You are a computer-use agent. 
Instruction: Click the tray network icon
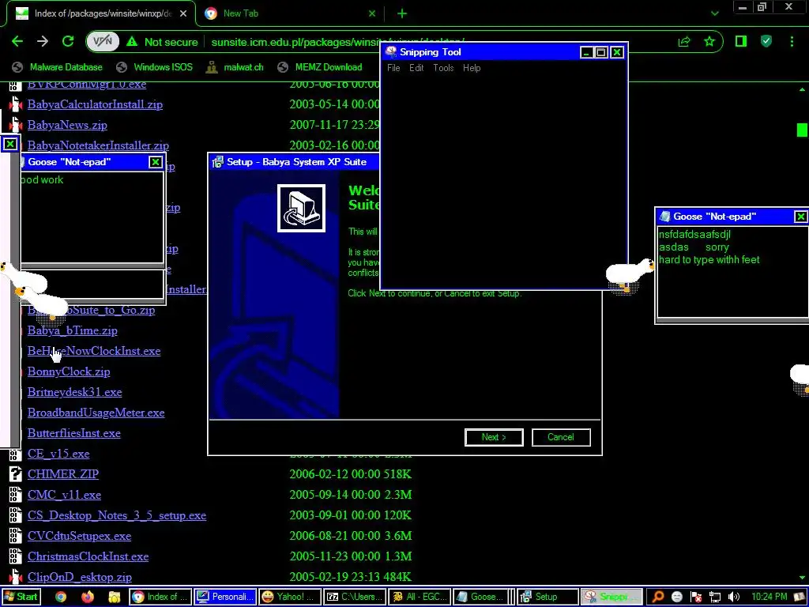pyautogui.click(x=714, y=598)
